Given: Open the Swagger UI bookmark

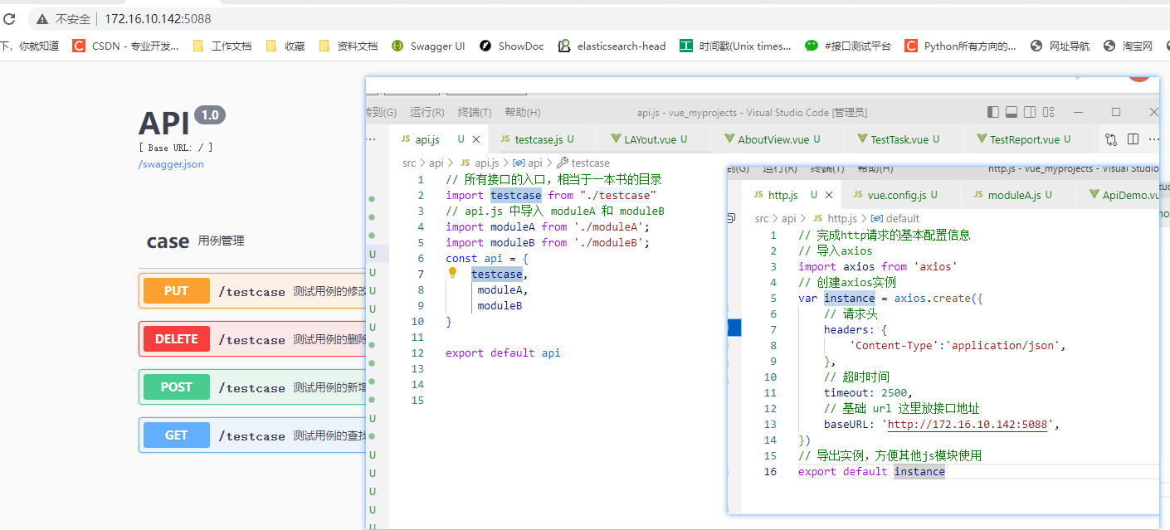Looking at the screenshot, I should 428,46.
